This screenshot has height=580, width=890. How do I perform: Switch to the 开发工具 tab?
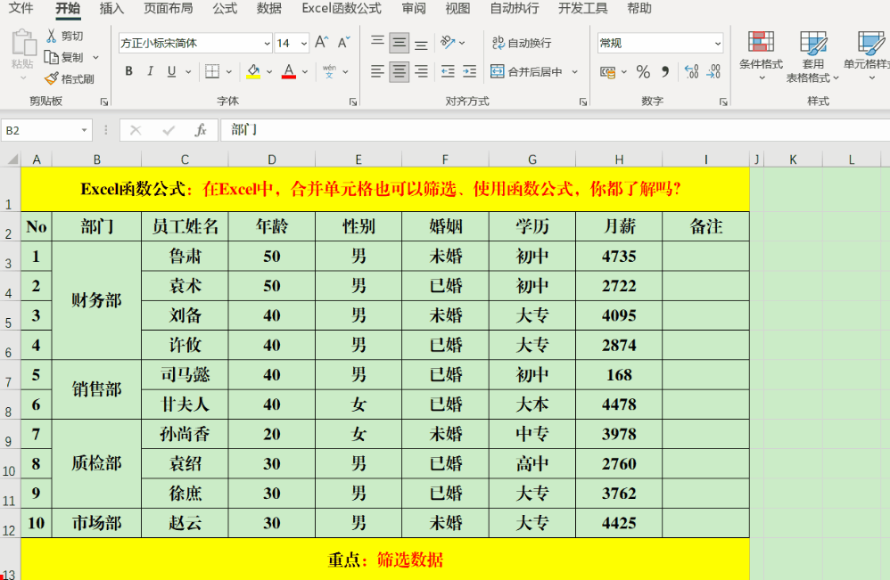coord(582,8)
